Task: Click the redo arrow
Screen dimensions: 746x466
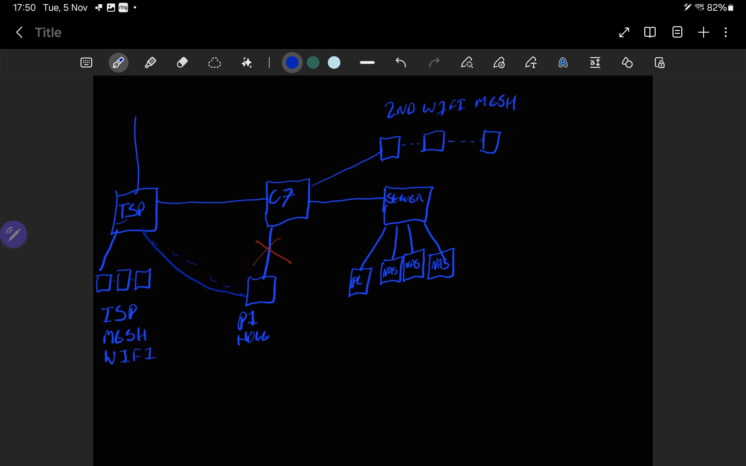Action: click(434, 63)
